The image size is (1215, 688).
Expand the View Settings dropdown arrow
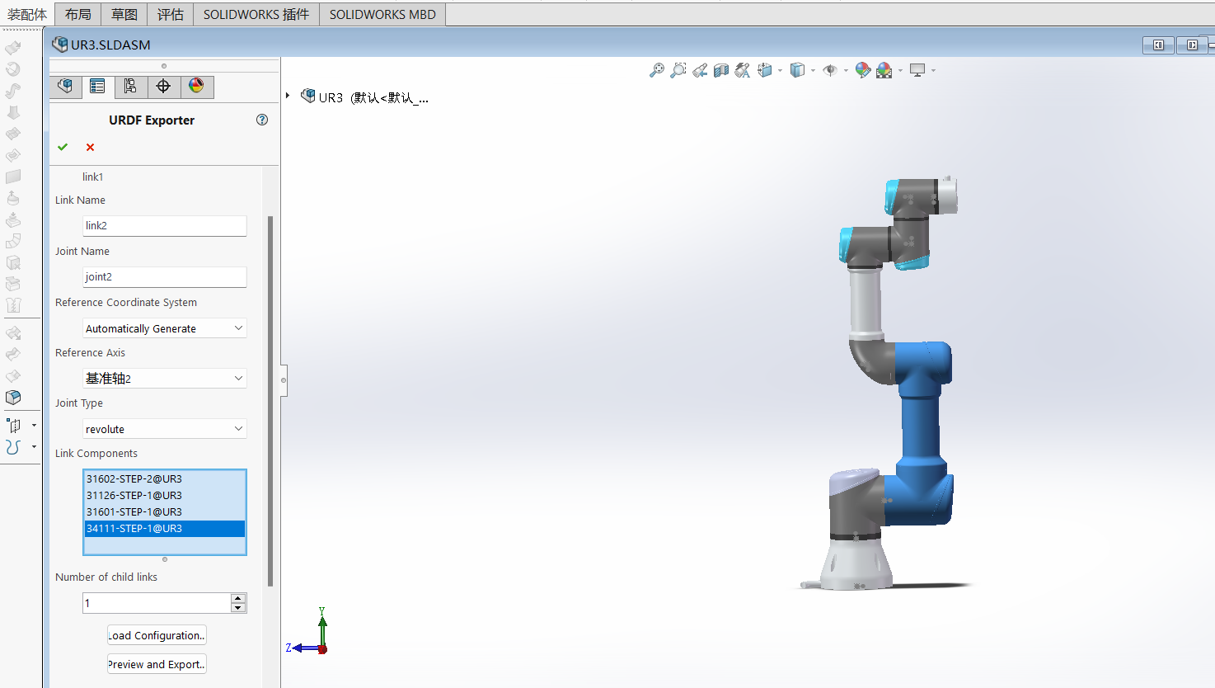[x=933, y=71]
